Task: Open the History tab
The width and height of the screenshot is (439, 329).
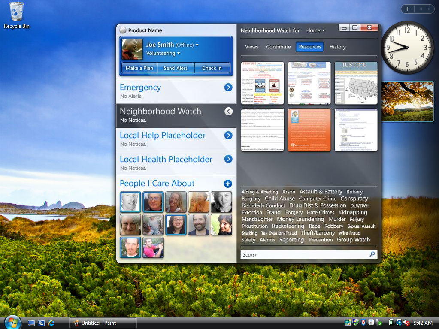Action: coord(337,47)
